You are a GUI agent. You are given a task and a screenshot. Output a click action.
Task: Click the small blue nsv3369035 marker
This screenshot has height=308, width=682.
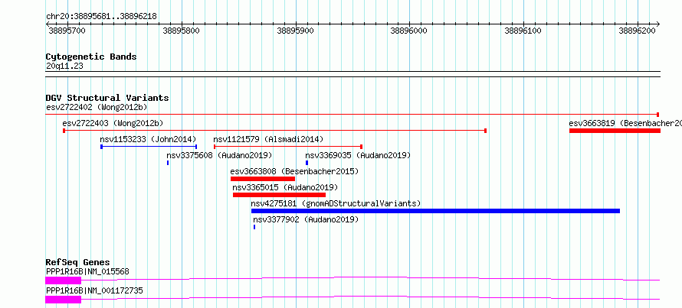(307, 163)
